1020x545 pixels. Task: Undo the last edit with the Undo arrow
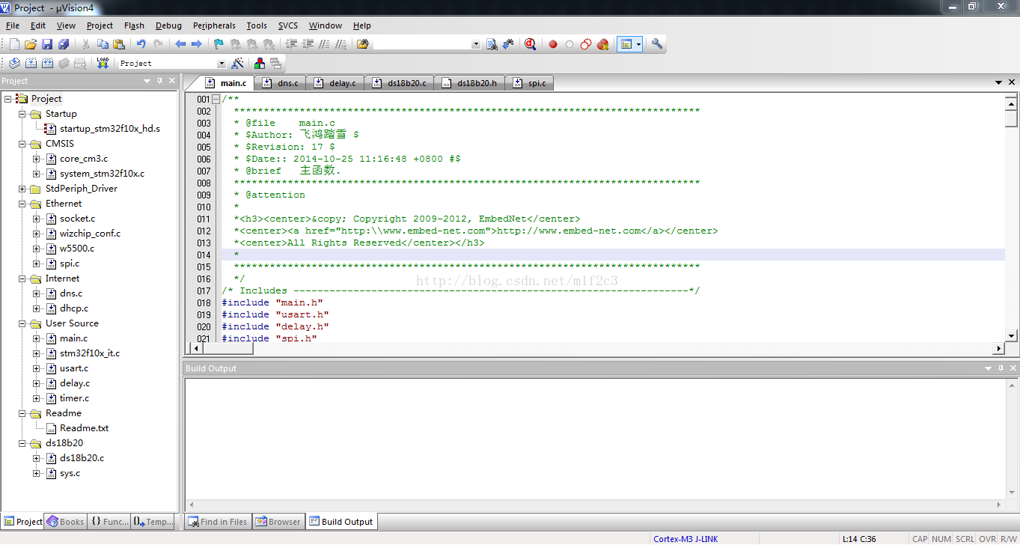pos(141,44)
